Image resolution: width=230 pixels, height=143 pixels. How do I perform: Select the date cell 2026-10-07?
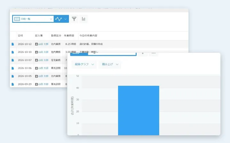click(25, 60)
